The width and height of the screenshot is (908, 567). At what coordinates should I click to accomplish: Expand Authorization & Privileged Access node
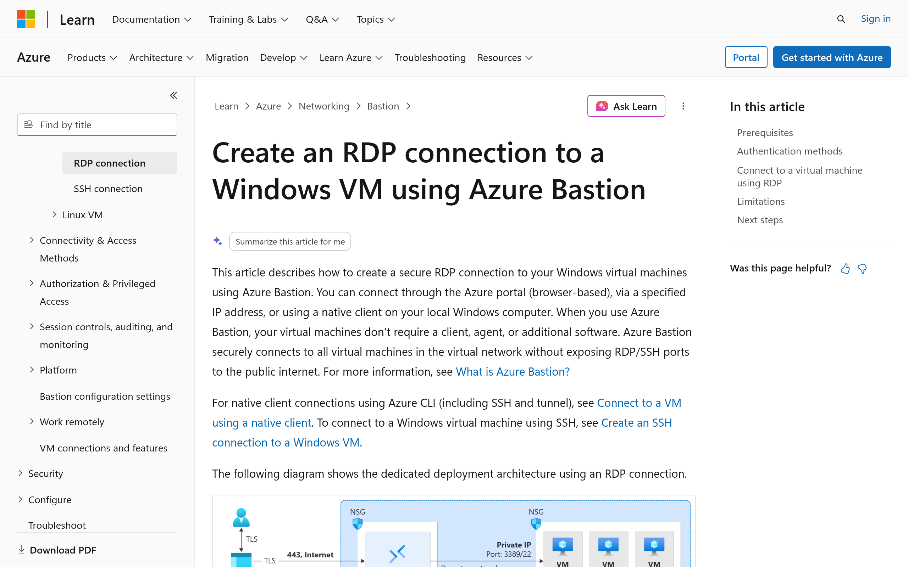click(32, 283)
